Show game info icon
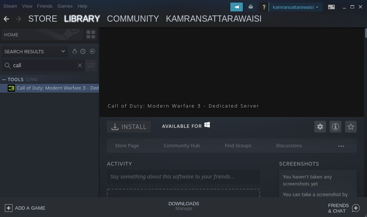Screen dimensions: 367x217 pos(335,127)
